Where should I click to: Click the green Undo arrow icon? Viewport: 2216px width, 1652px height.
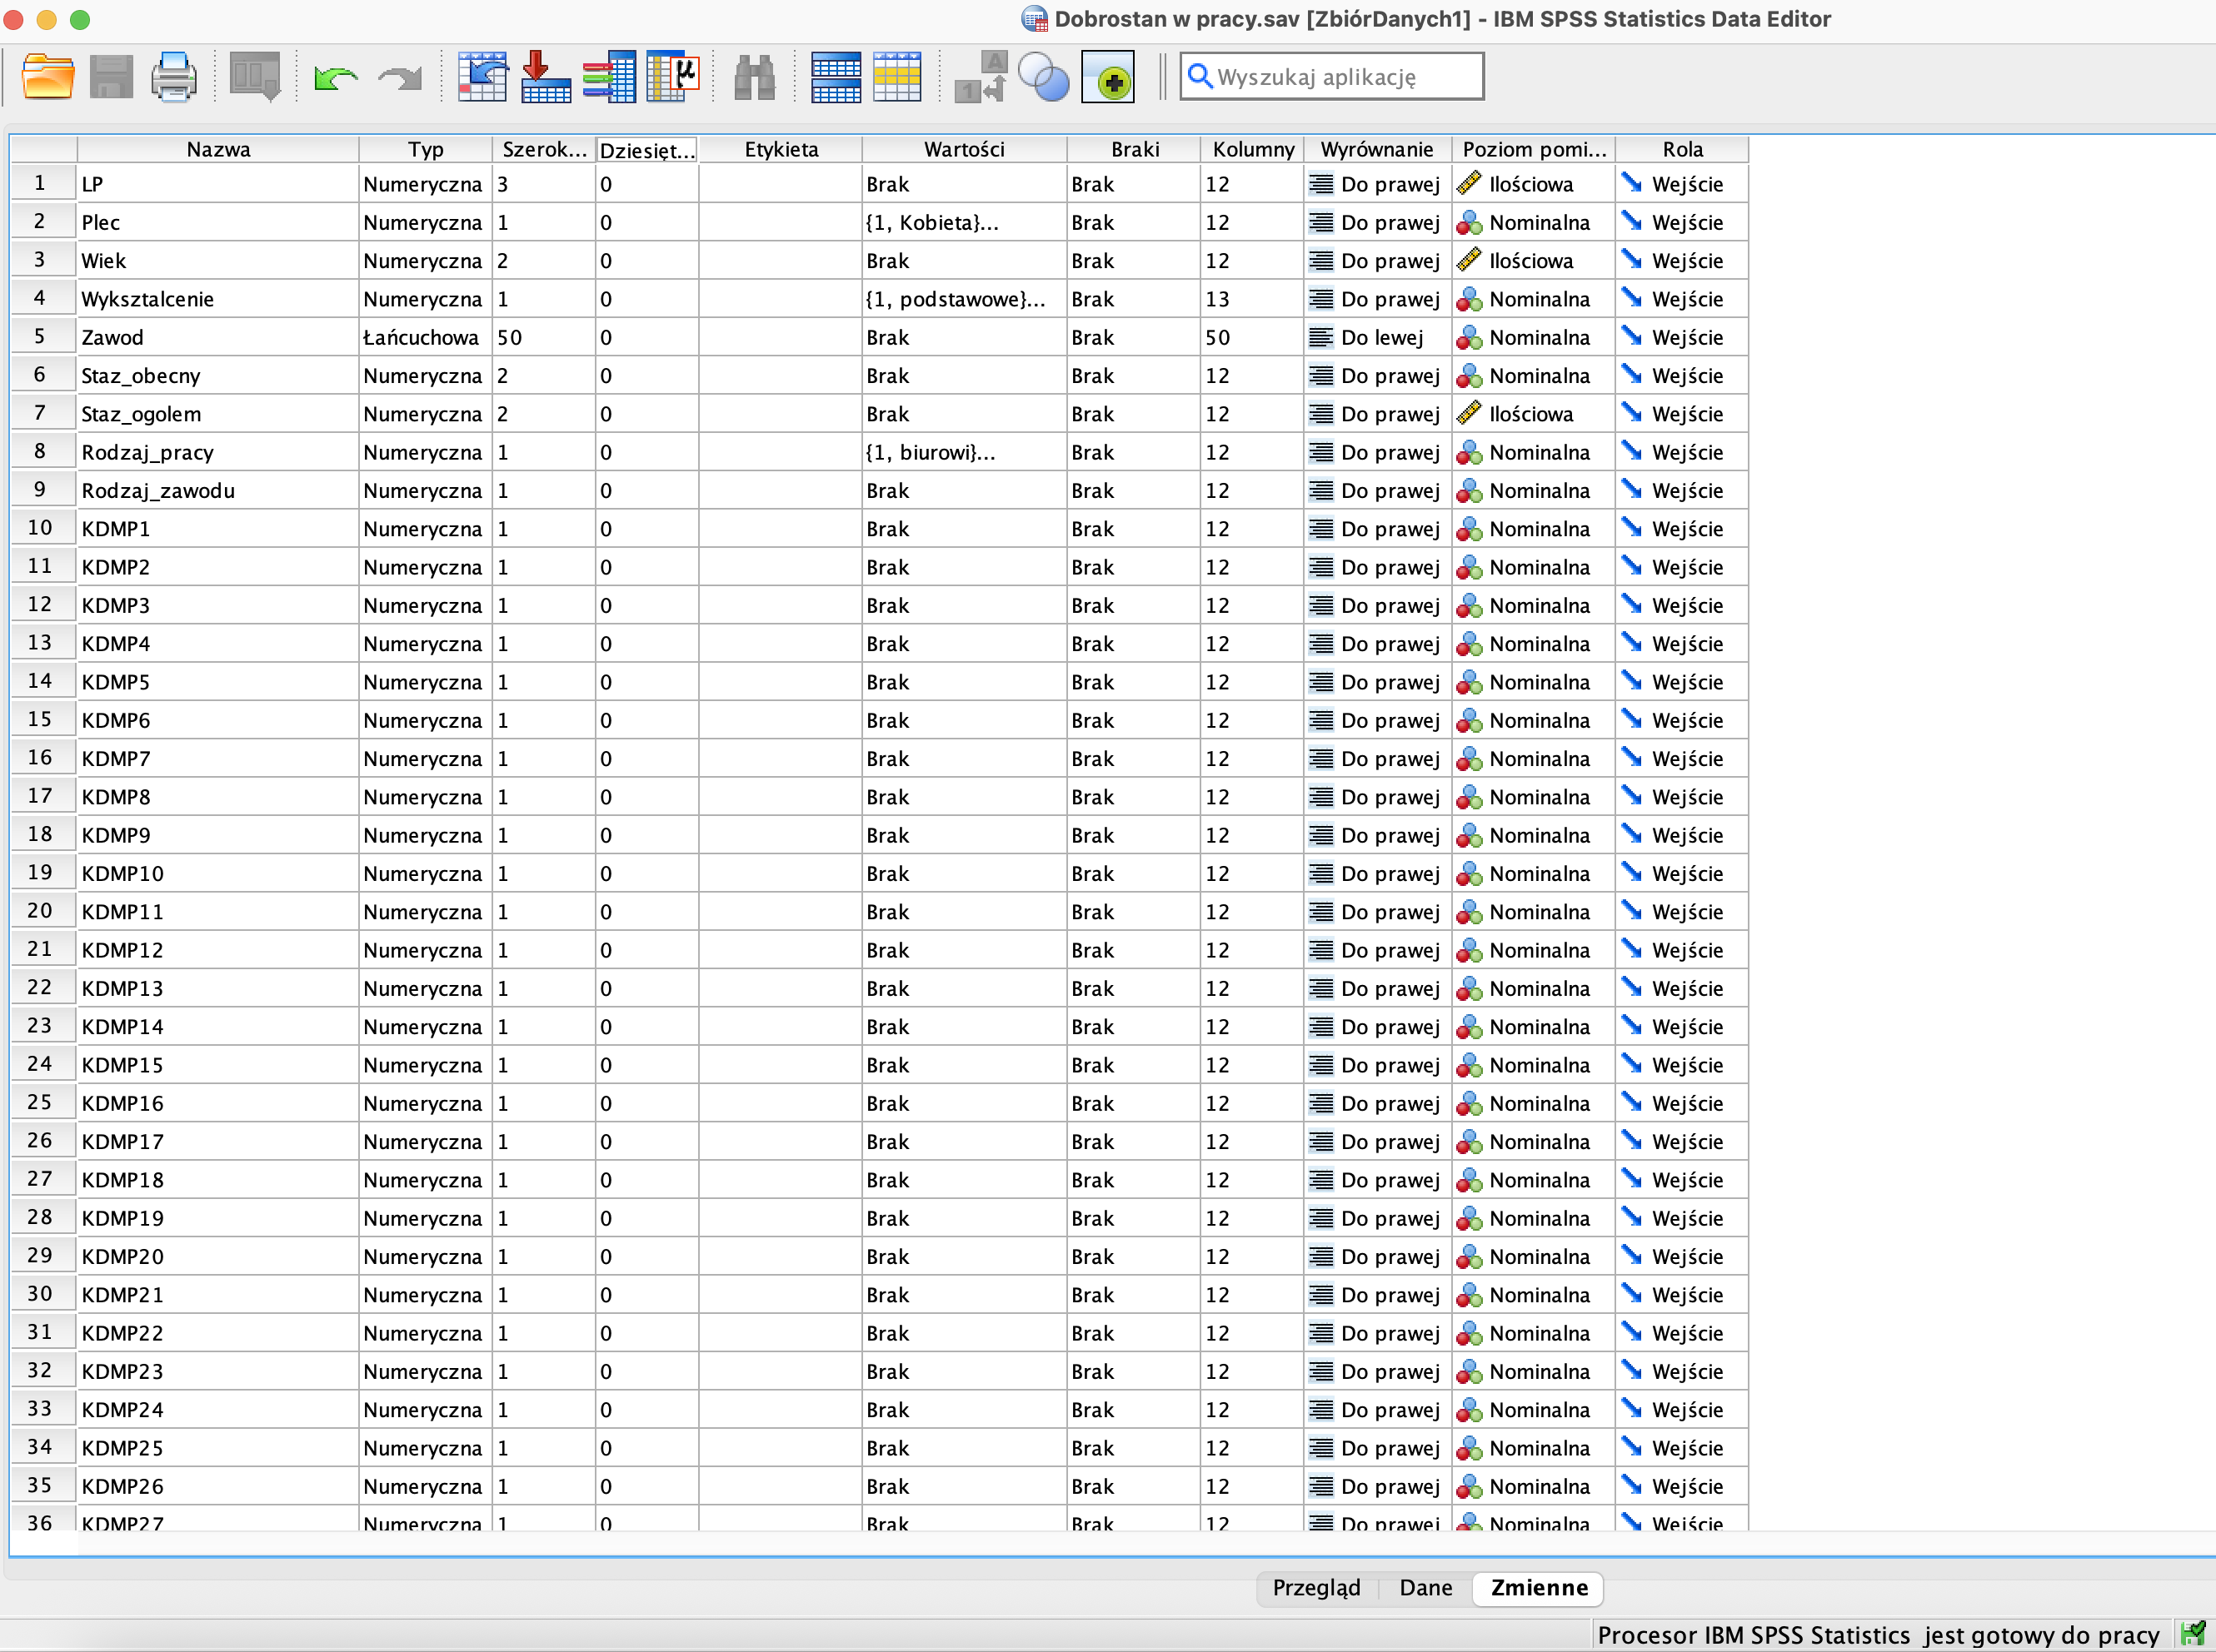pyautogui.click(x=335, y=77)
